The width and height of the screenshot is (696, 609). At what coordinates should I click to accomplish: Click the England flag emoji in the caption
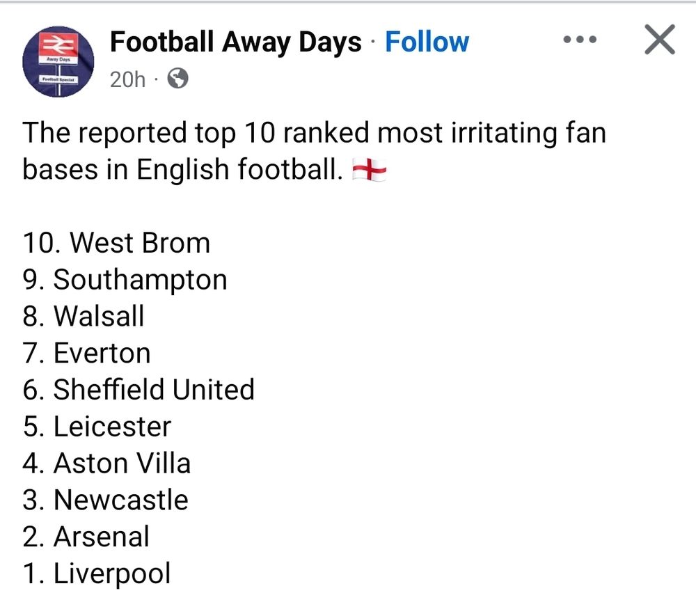[370, 170]
